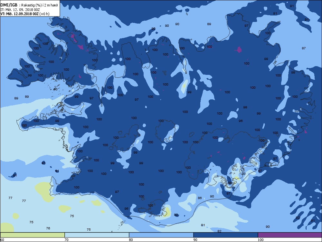Select the 90 tick label on legend scale
Viewport: 322px width, 242px height.
(195, 240)
